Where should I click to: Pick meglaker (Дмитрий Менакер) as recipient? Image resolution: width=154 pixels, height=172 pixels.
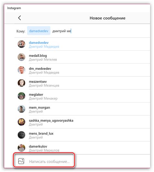83,96
